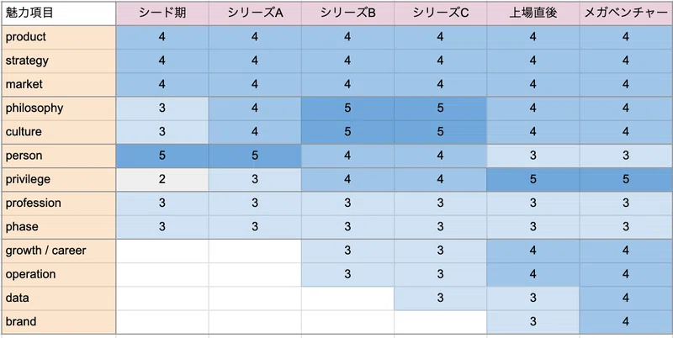Screen dimensions: 673x338
Task: Select the シリーズC column header
Action: (440, 13)
